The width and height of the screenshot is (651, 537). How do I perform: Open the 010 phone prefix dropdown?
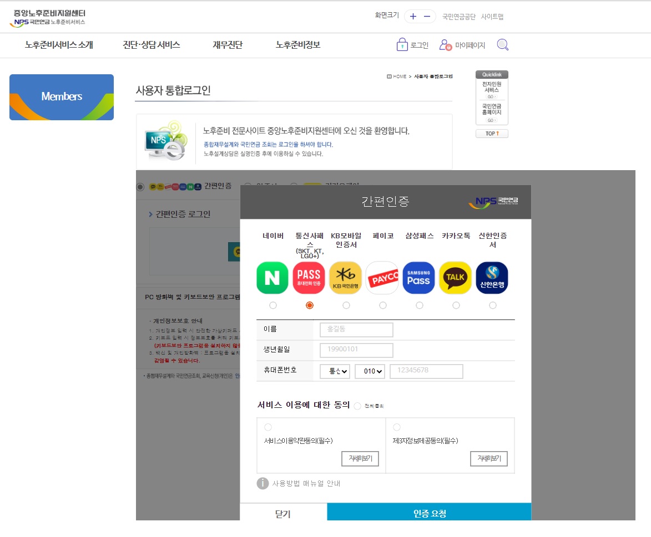tap(370, 371)
